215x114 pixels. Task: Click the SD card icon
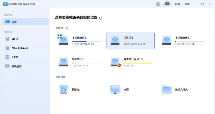[x=7, y=39]
